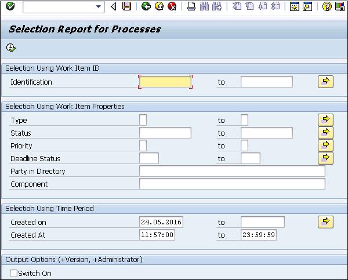Click the yellow Exit up-arrow icon

(x=159, y=6)
